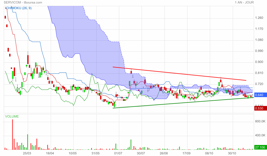Click the 1.260 price axis label
This screenshot has width=267, height=156.
coord(259,18)
